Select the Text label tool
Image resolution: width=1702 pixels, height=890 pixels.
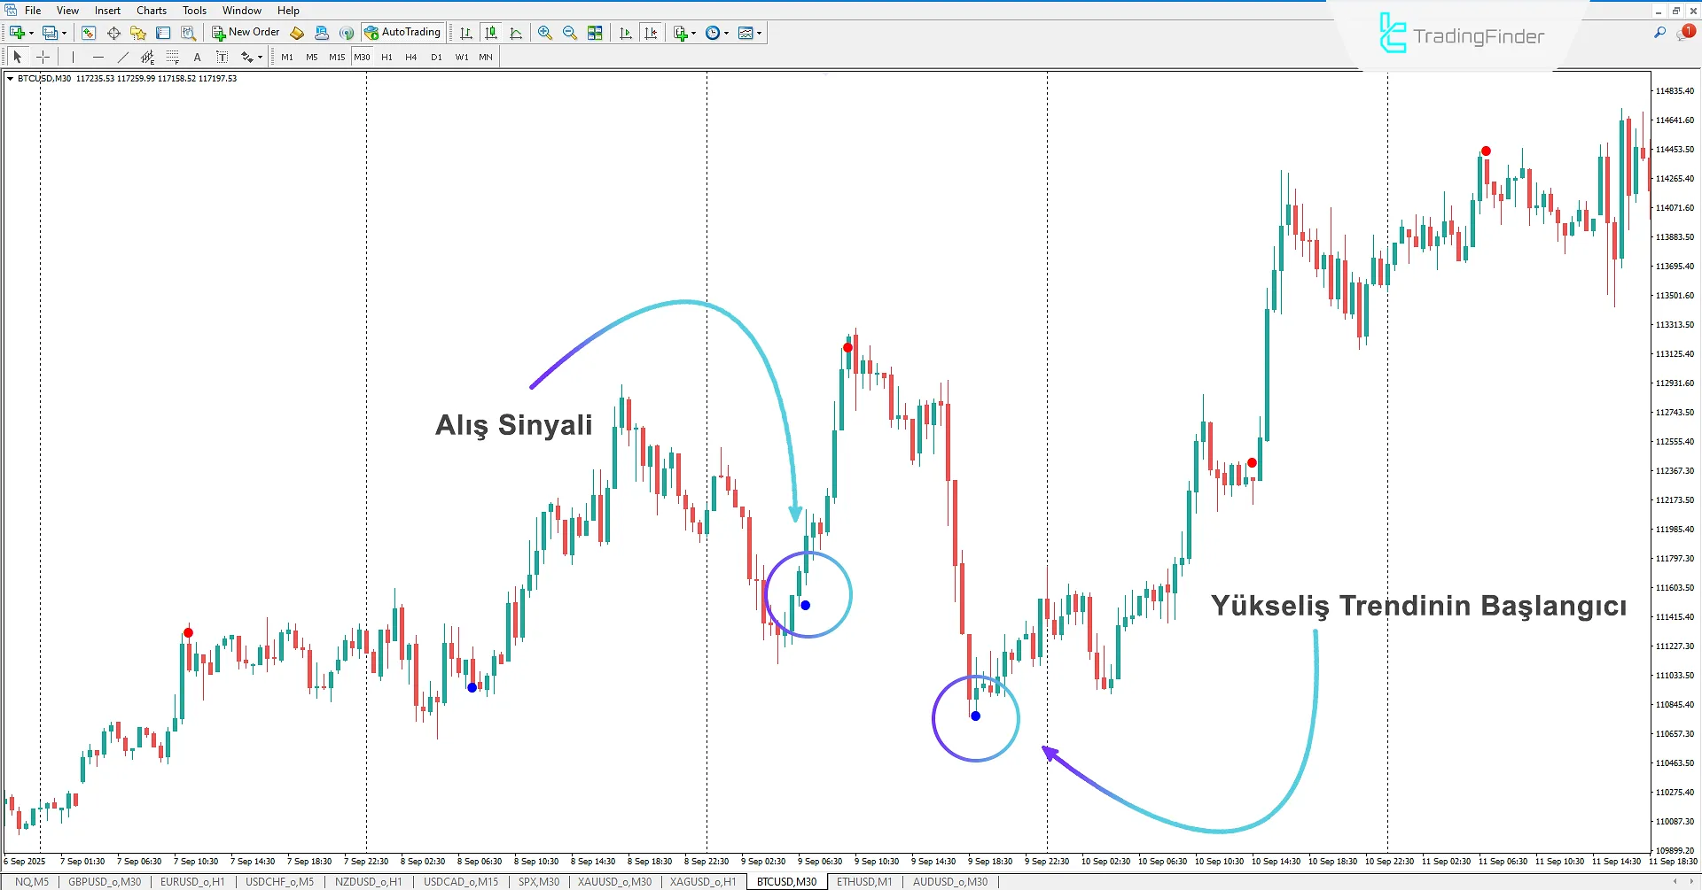point(223,57)
